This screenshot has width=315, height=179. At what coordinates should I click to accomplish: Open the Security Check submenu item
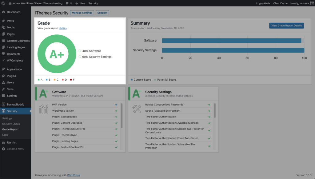(x=11, y=124)
